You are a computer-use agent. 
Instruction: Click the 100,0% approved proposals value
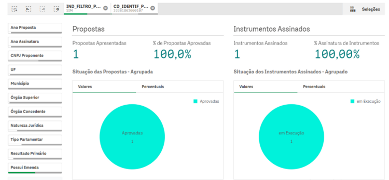click(173, 55)
